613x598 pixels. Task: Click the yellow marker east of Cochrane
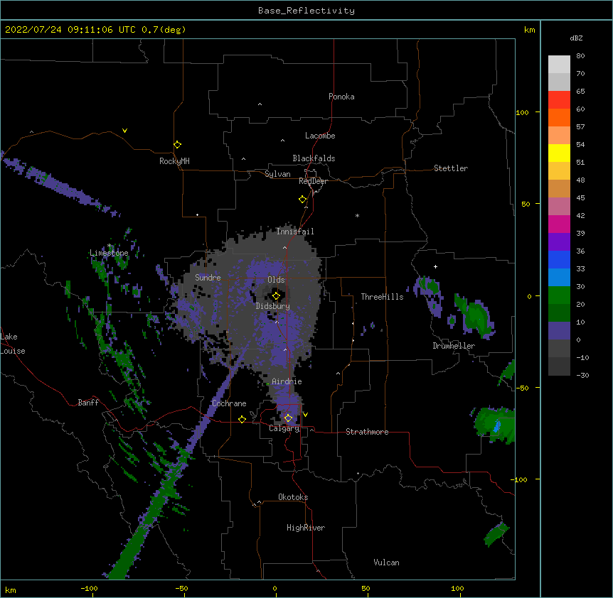(x=242, y=419)
